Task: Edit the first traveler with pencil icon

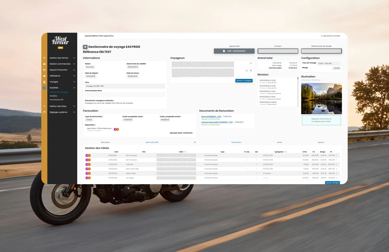Action: [251, 63]
